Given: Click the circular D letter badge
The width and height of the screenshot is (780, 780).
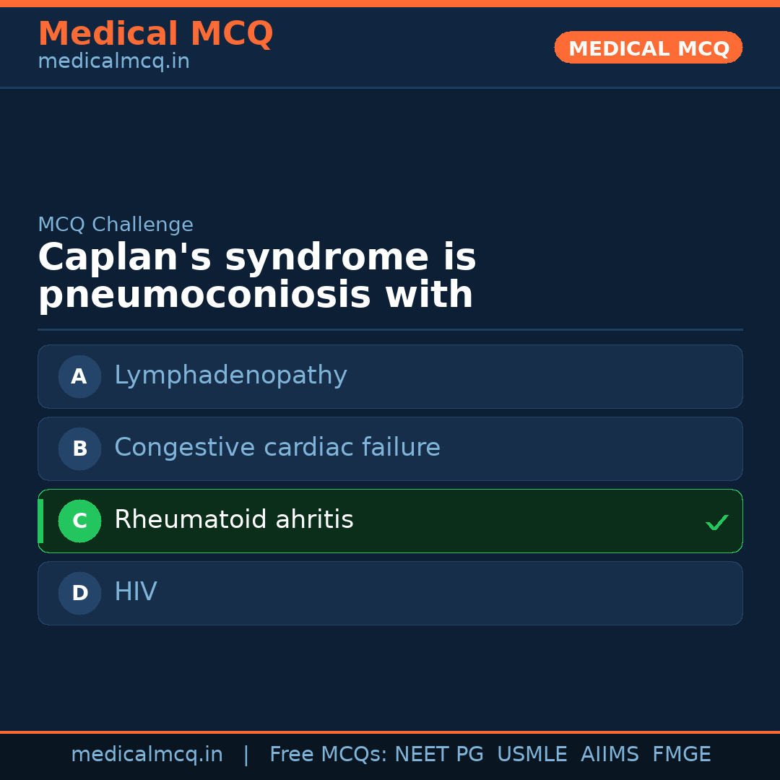Looking at the screenshot, I should point(79,593).
